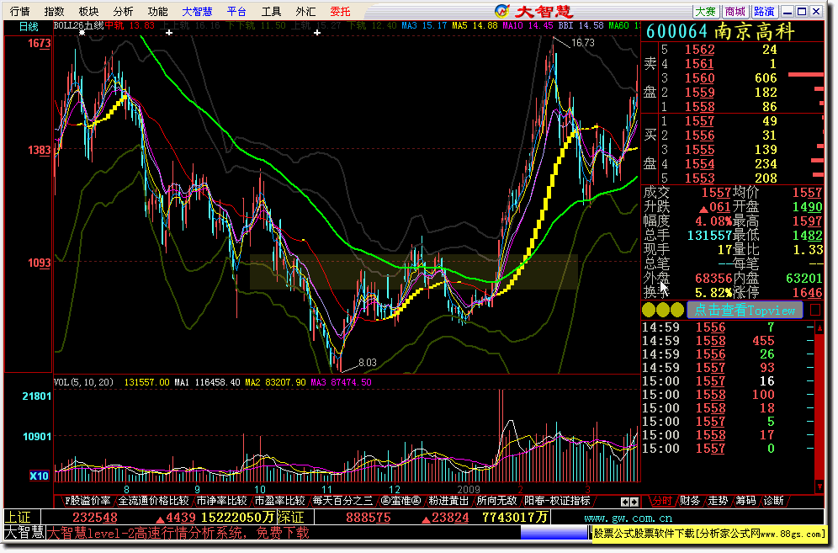This screenshot has height=553, width=838.
Task: Select the 筹码 panel tab
Action: pyautogui.click(x=745, y=501)
